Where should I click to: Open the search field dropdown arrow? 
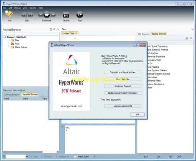[x=27, y=156]
